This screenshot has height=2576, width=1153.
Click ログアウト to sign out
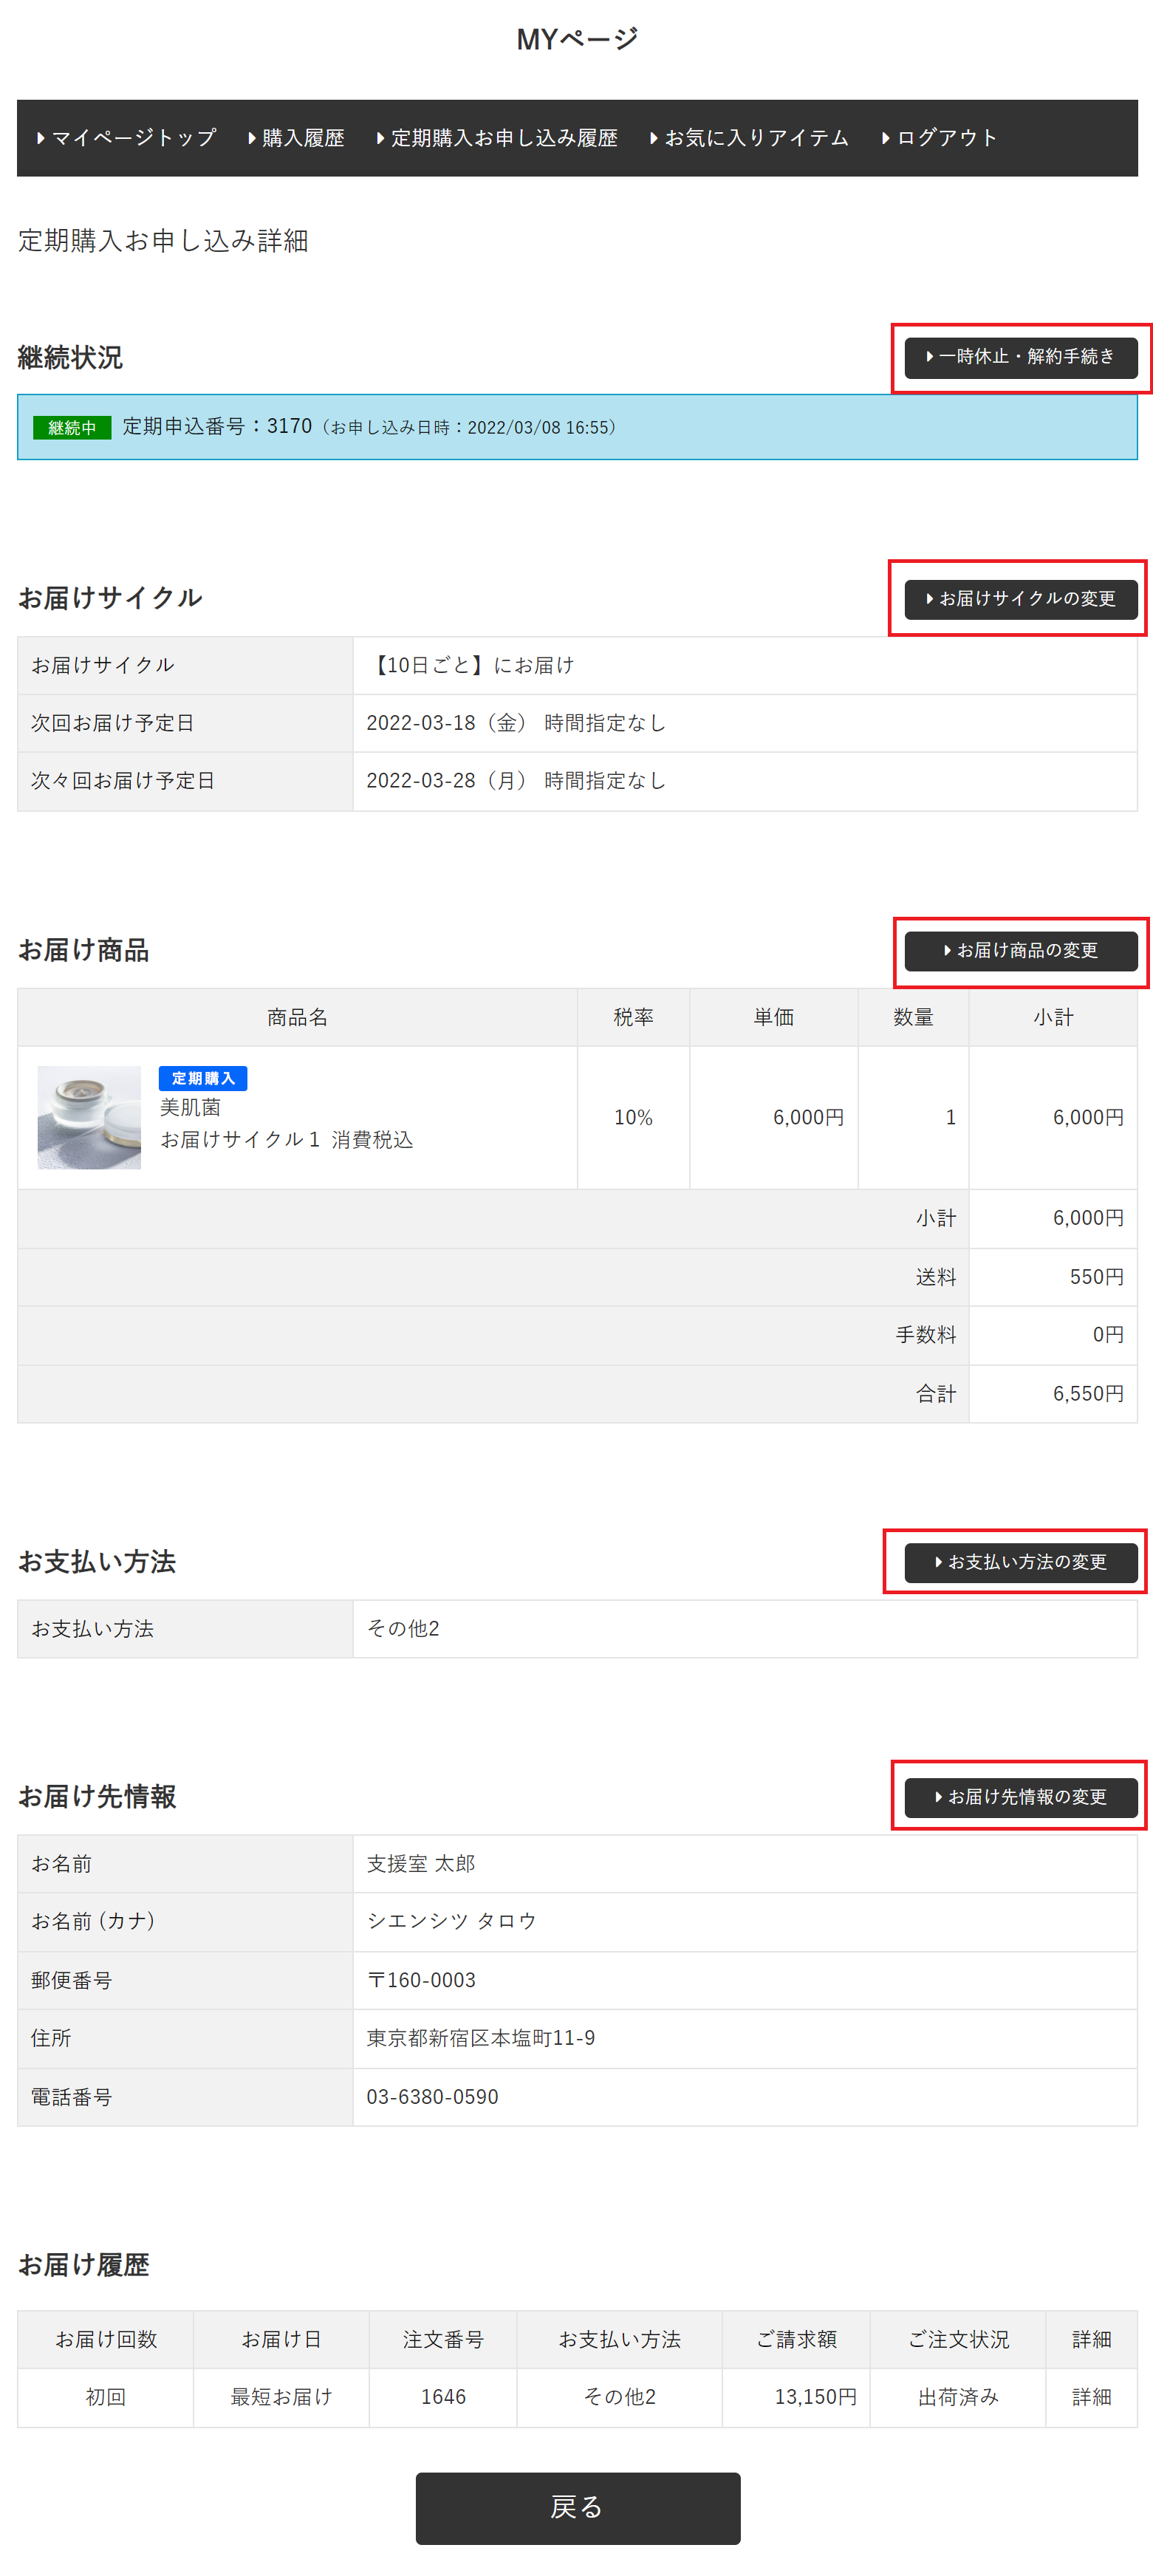click(940, 138)
